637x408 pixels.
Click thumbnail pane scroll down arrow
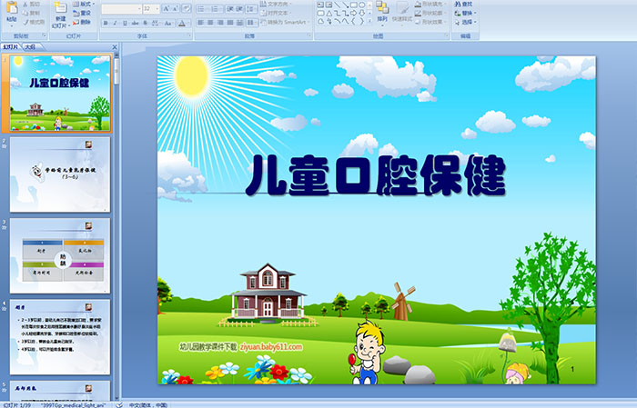click(x=117, y=397)
